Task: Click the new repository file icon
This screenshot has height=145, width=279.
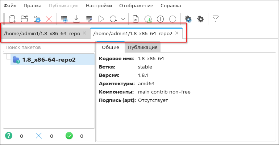Action: click(12, 19)
